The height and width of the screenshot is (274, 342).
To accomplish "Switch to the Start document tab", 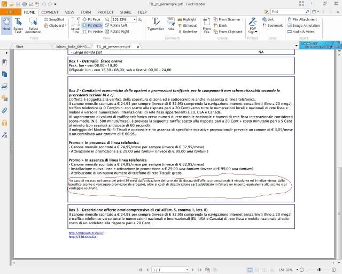I will pyautogui.click(x=19, y=47).
